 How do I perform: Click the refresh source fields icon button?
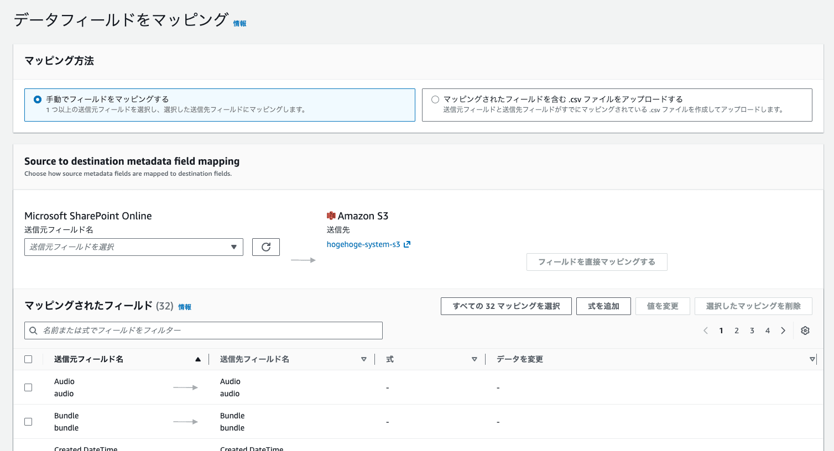click(x=266, y=247)
